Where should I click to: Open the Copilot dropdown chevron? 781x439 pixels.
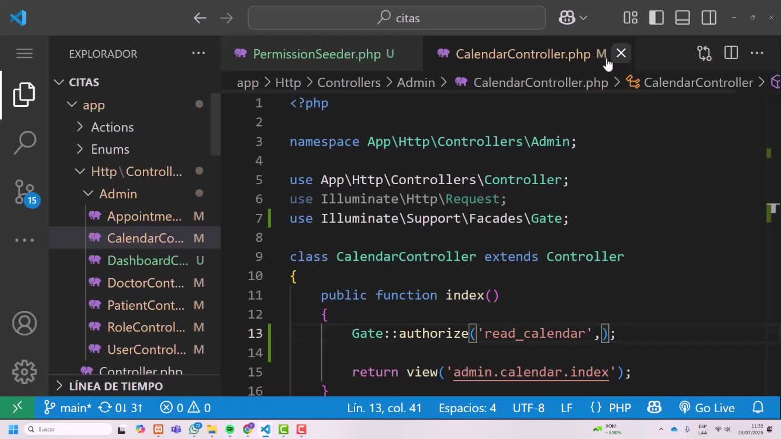click(583, 18)
